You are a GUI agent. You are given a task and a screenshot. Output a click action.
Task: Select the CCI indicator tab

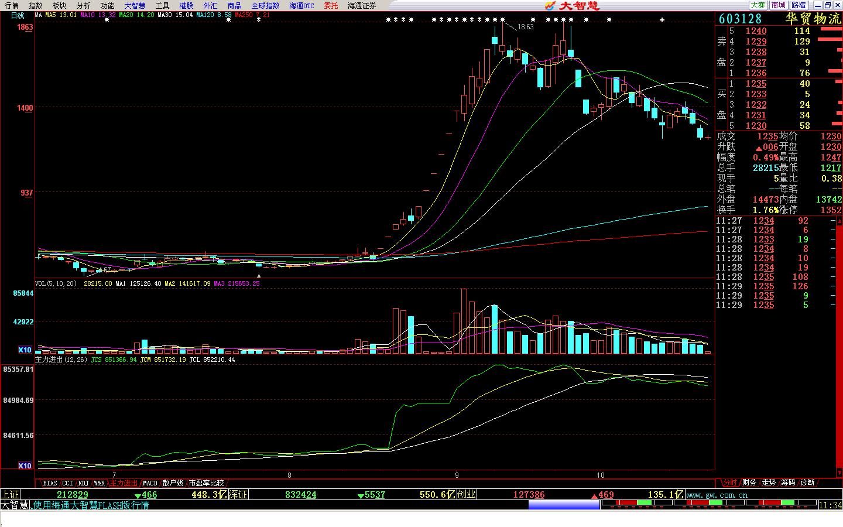67,483
